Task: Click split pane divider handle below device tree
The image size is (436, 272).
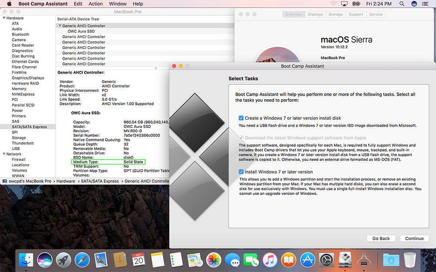Action: click(156, 68)
